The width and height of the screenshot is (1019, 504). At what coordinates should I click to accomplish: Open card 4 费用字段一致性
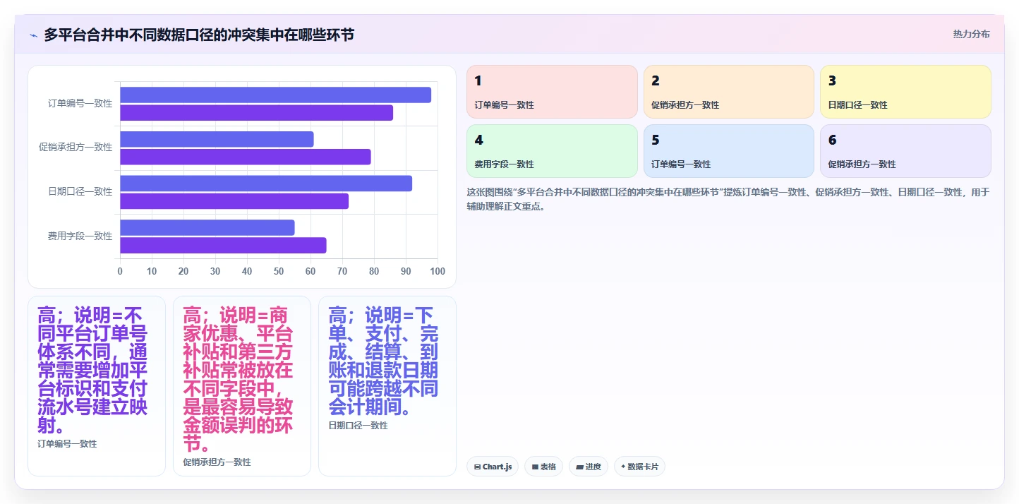click(x=552, y=151)
